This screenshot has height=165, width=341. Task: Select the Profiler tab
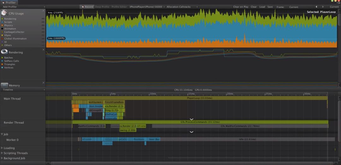[x=9, y=2]
